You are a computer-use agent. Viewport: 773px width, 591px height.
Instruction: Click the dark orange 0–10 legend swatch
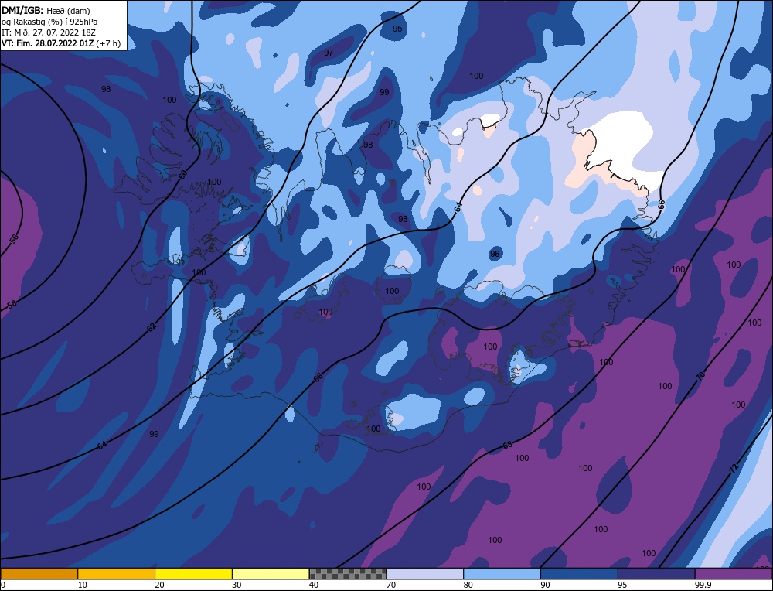39,574
